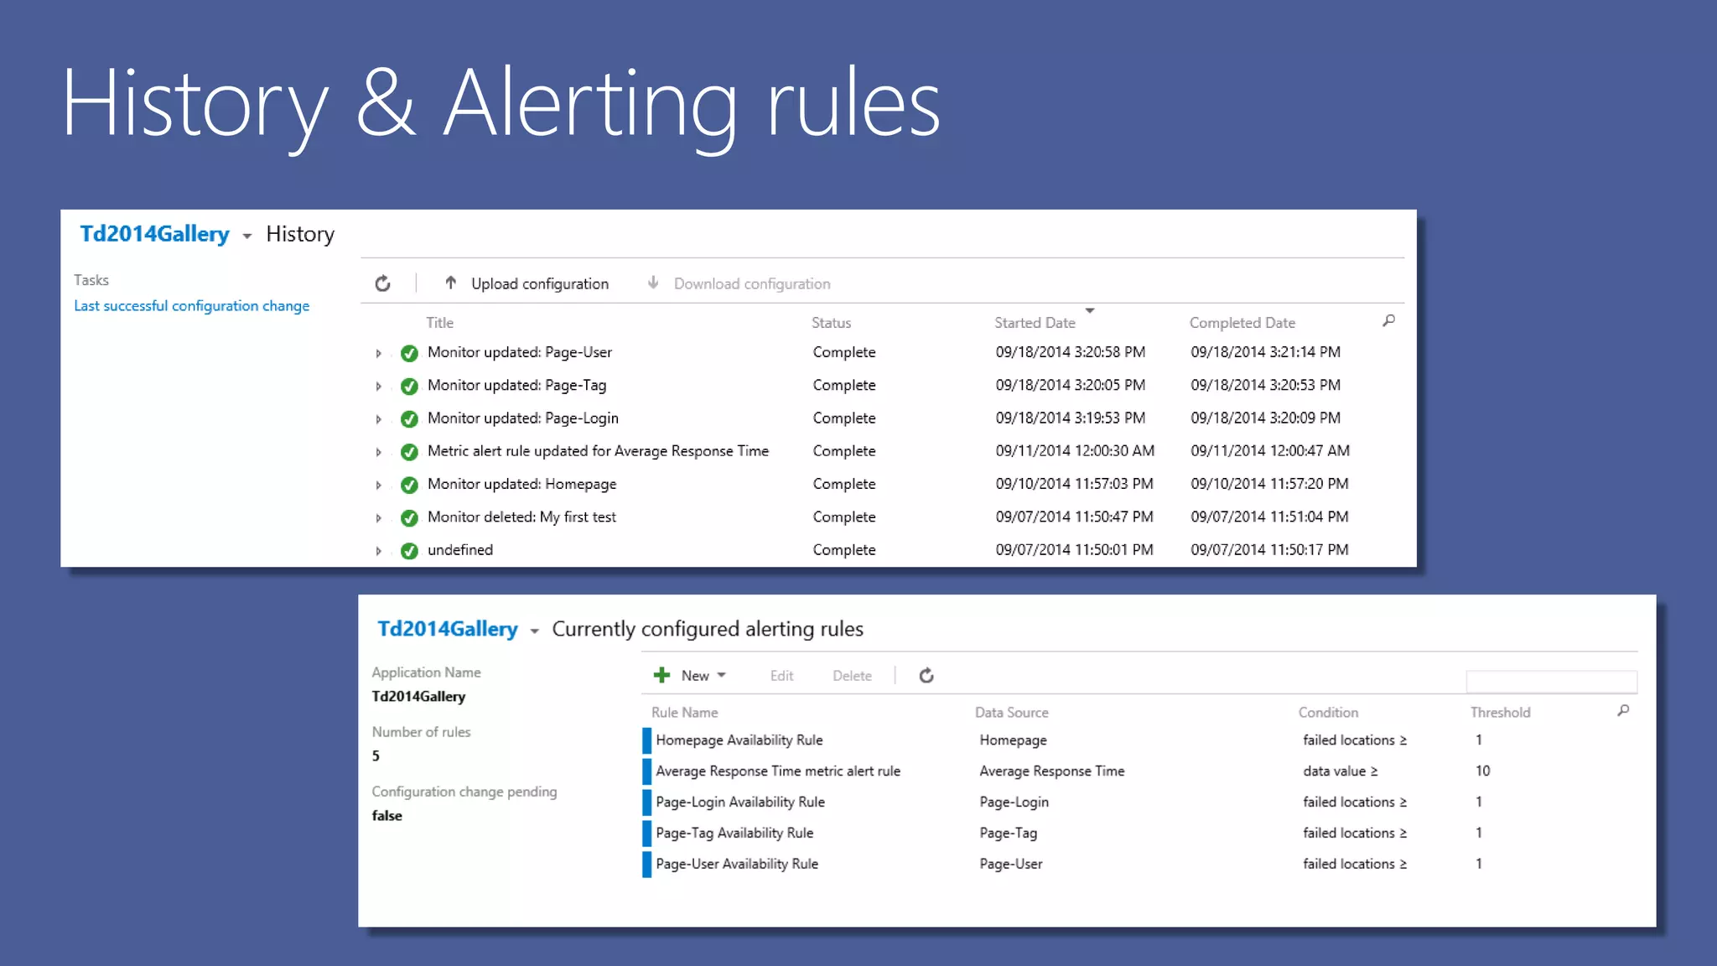Viewport: 1717px width, 966px height.
Task: Expand the Monitor deleted: My first test row
Action: click(378, 518)
